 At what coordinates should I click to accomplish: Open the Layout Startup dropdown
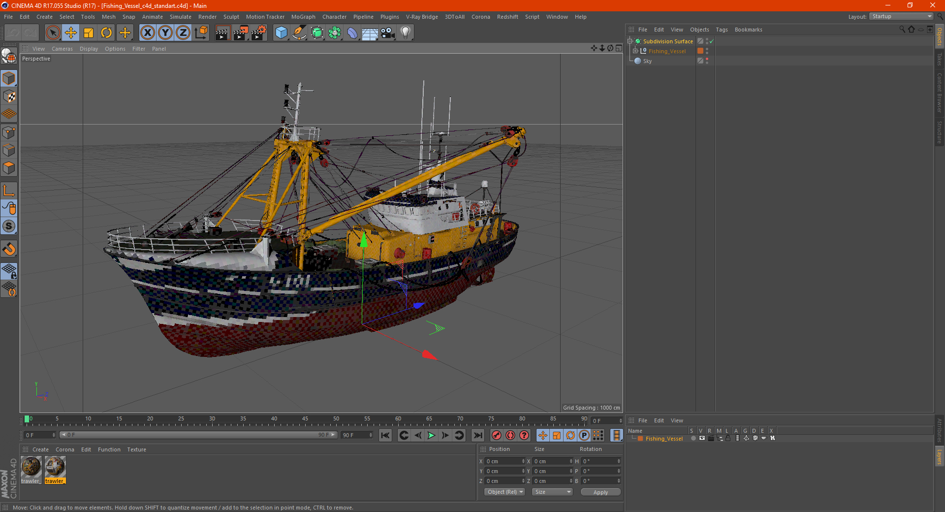coord(902,16)
